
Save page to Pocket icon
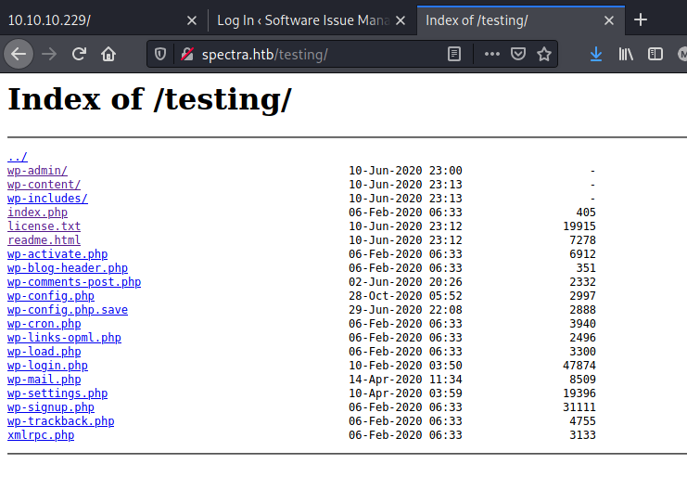(x=518, y=55)
